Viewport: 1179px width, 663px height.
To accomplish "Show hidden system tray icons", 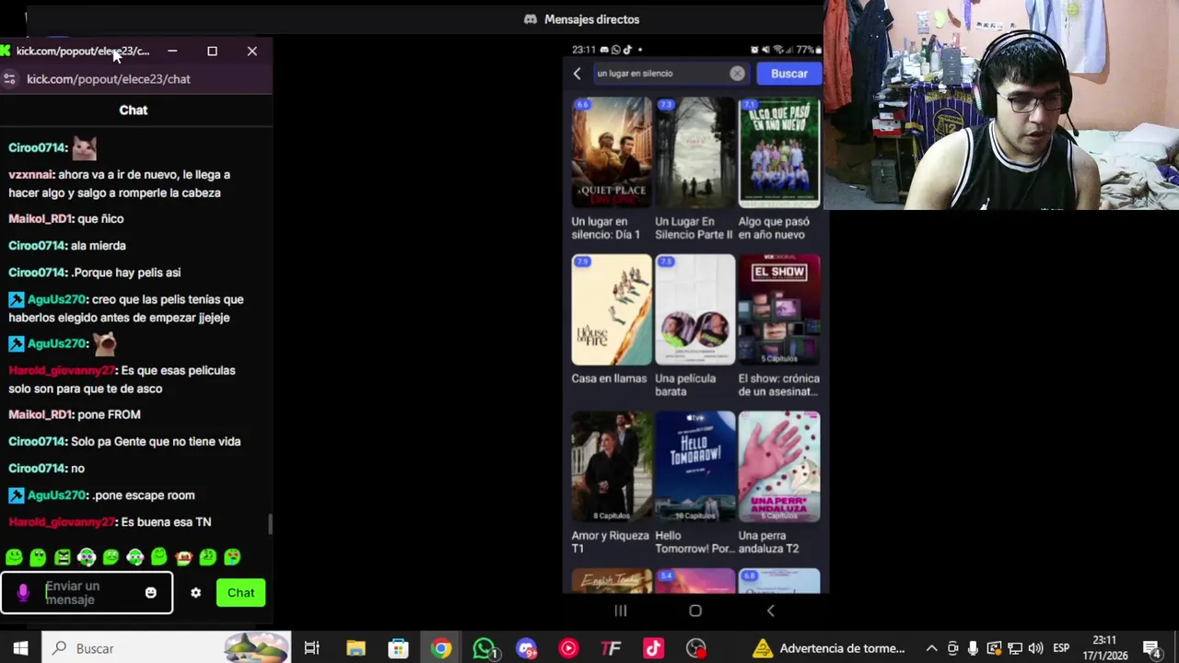I will click(x=931, y=648).
